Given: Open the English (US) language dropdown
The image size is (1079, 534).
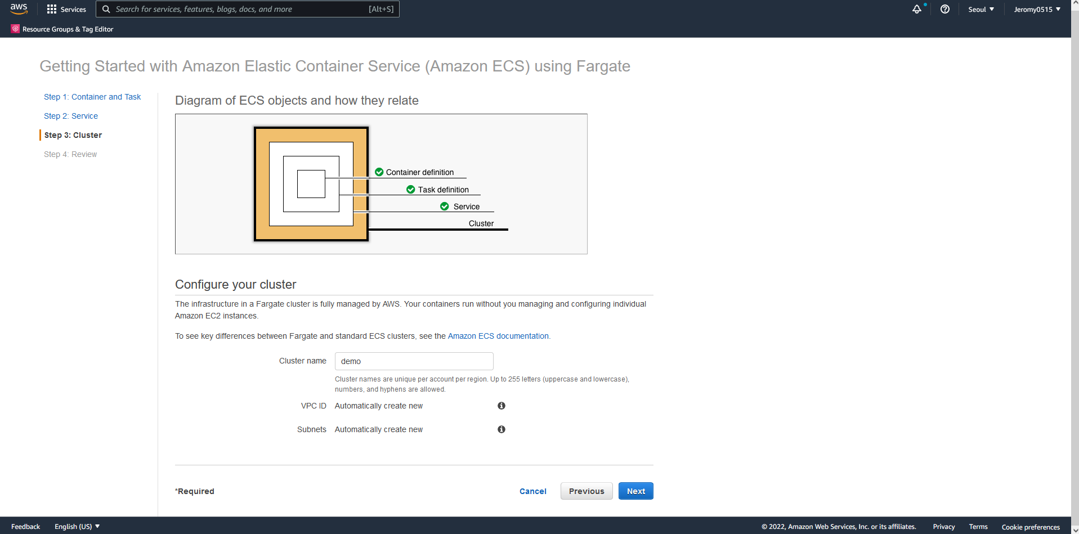Looking at the screenshot, I should 77,527.
